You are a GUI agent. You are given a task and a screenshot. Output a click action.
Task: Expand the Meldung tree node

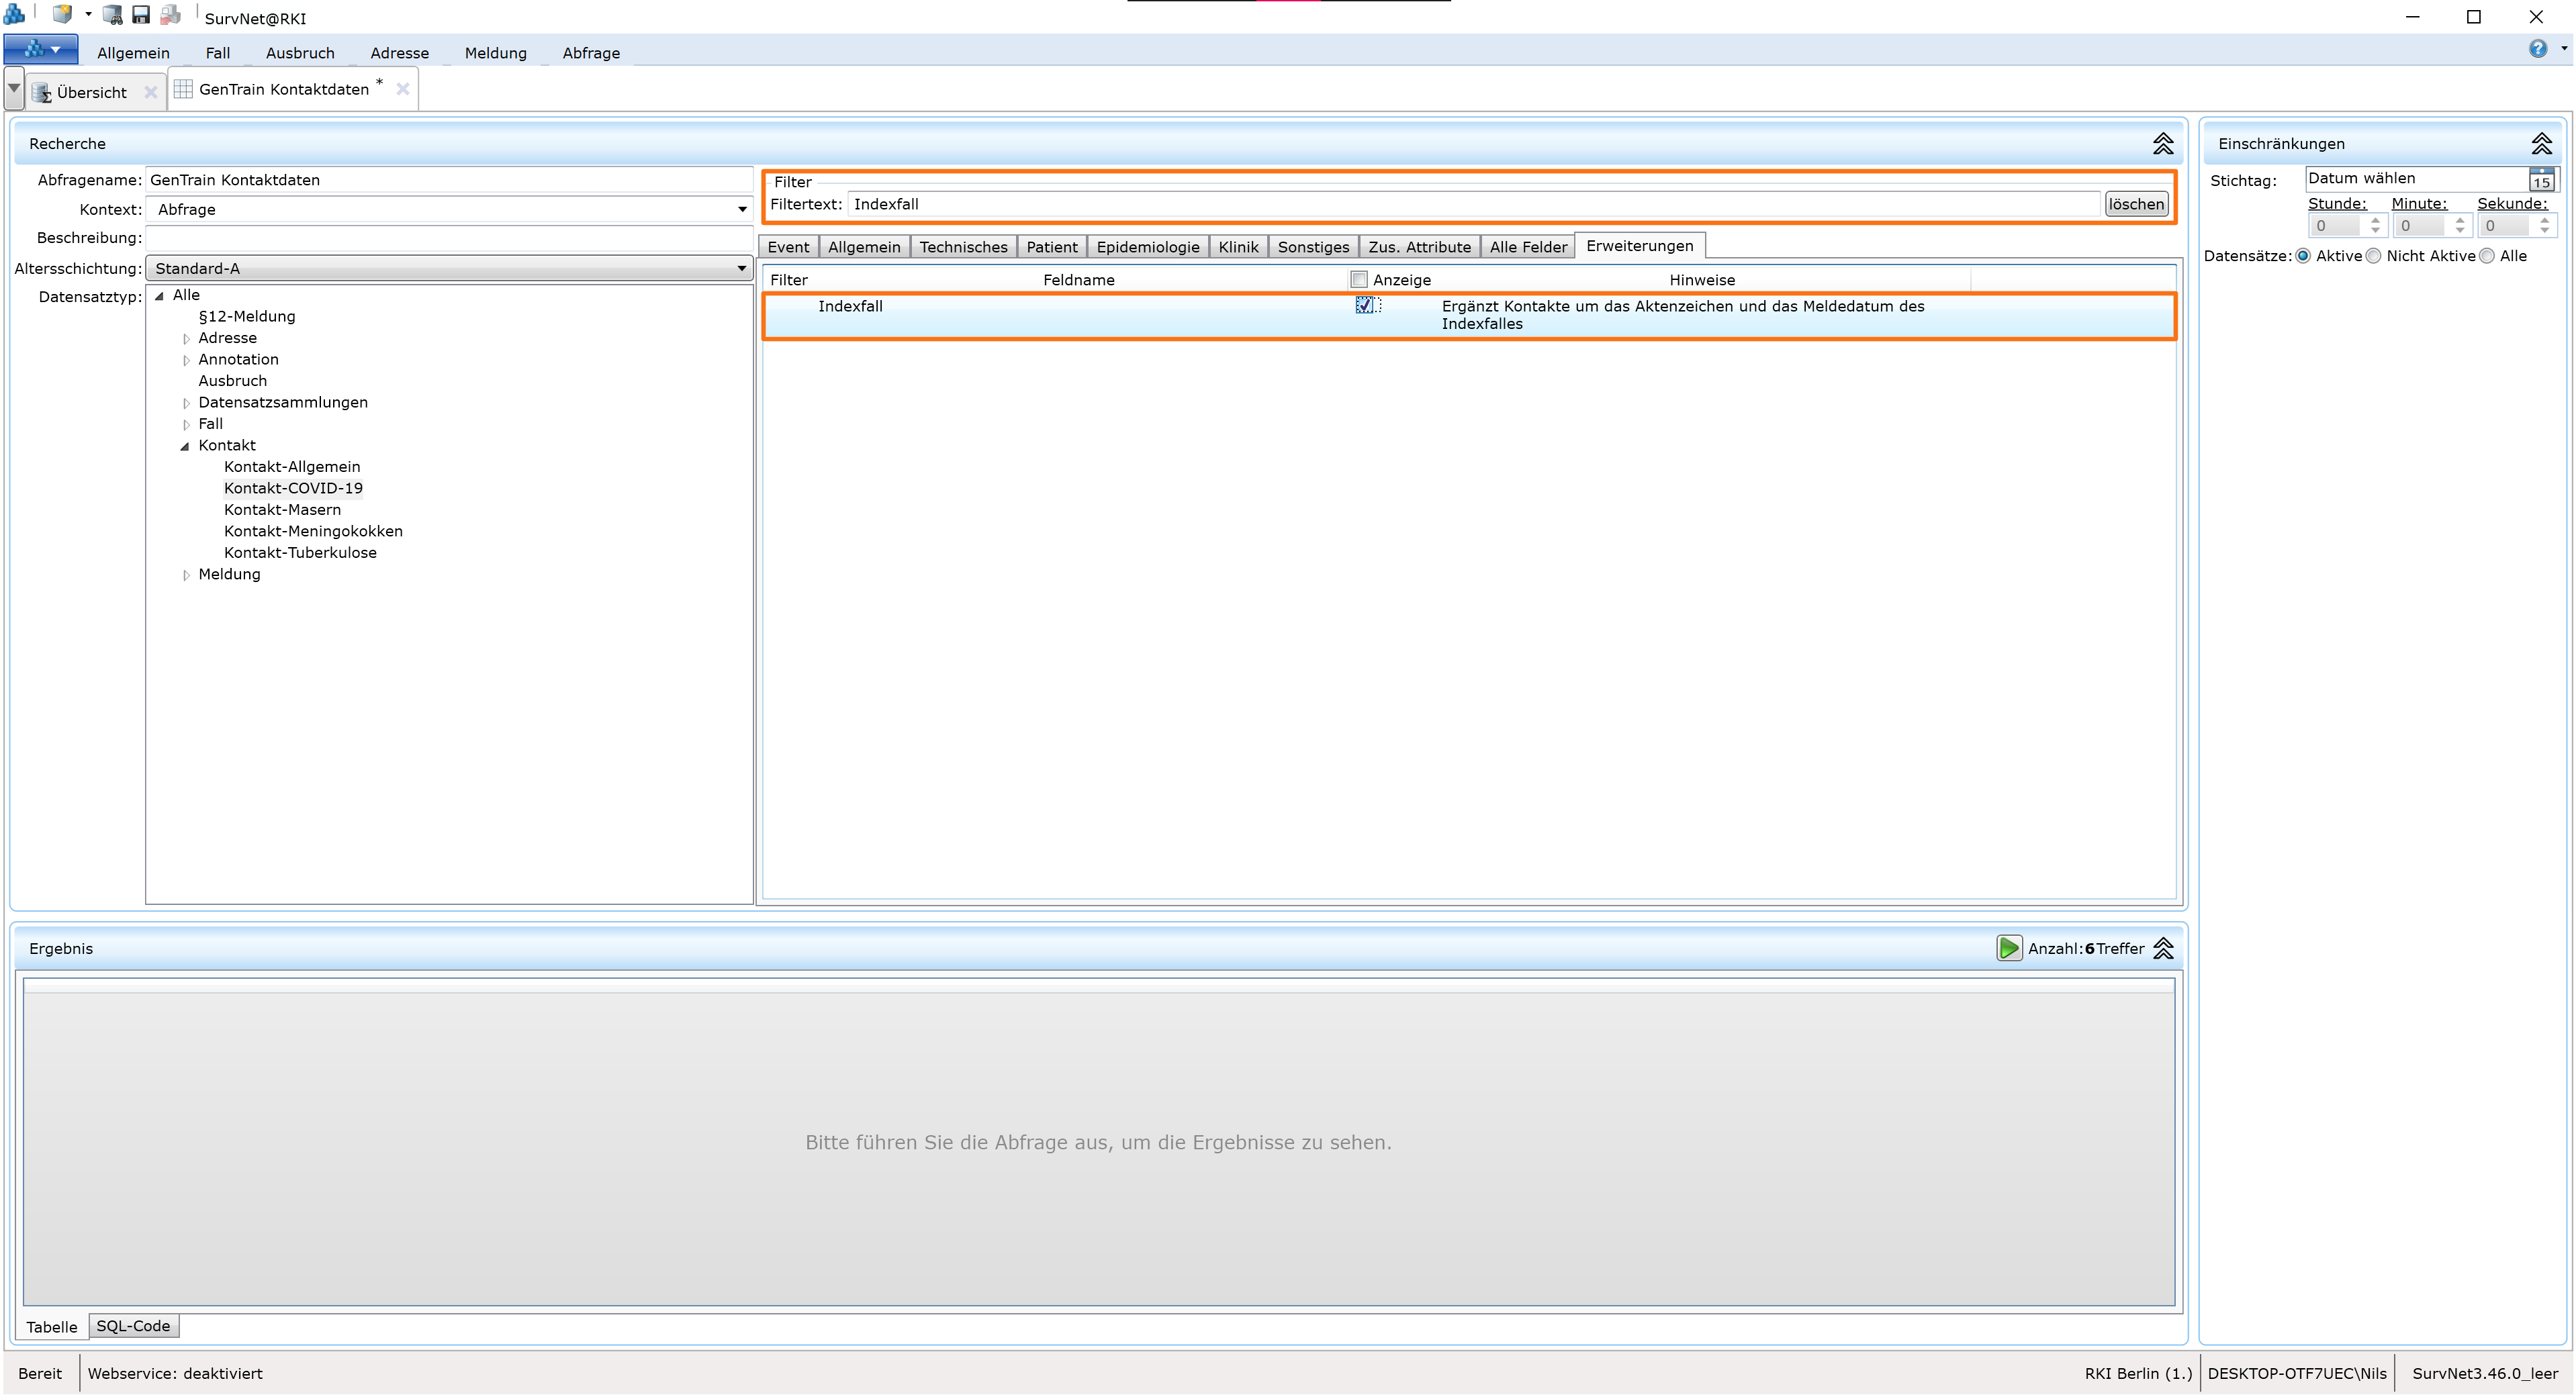tap(186, 575)
